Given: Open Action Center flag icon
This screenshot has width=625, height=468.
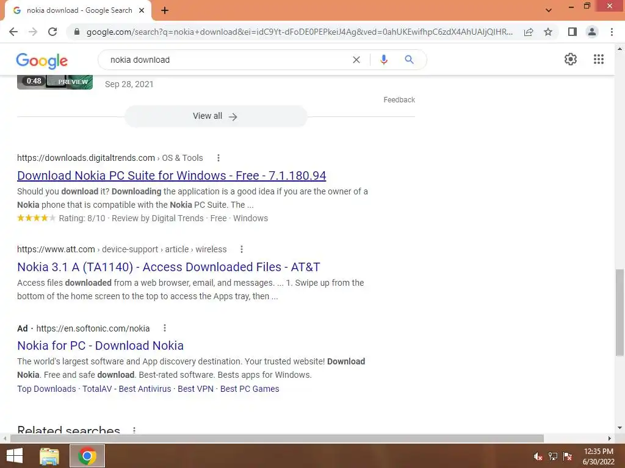Looking at the screenshot, I should click(568, 456).
